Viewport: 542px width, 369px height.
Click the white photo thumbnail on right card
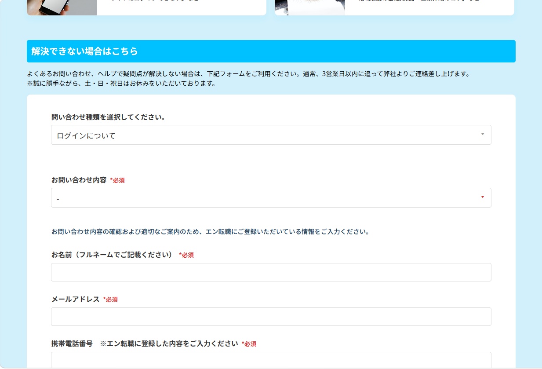click(310, 7)
